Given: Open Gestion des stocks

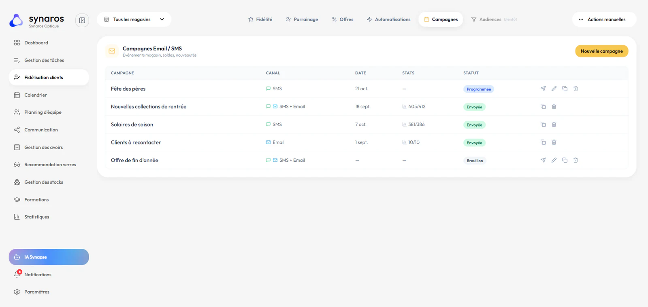Looking at the screenshot, I should pos(49,182).
